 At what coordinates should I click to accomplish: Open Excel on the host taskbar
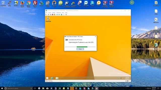click(x=60, y=88)
